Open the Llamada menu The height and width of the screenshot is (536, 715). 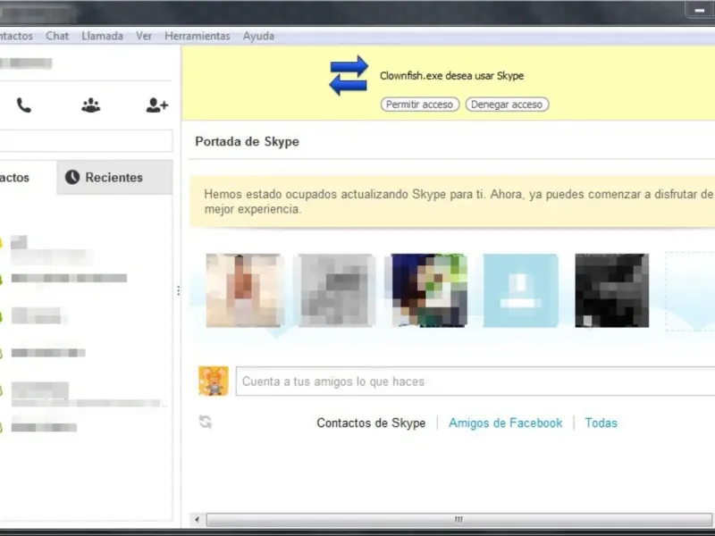tap(102, 36)
